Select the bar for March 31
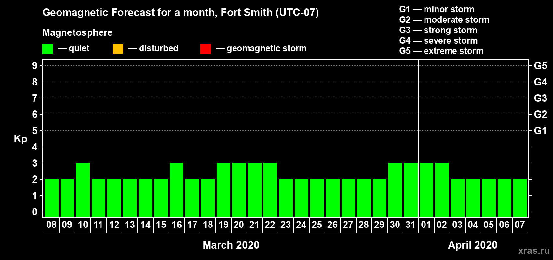The width and height of the screenshot is (553, 260). (x=411, y=190)
